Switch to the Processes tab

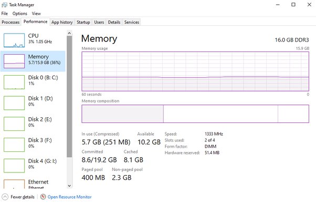click(x=10, y=22)
